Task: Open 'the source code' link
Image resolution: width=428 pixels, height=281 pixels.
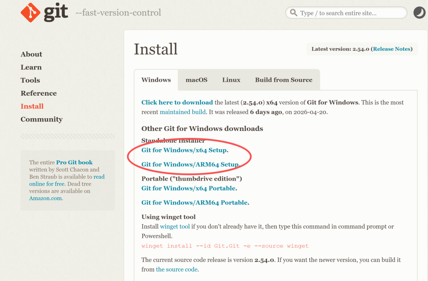Action: pyautogui.click(x=177, y=269)
